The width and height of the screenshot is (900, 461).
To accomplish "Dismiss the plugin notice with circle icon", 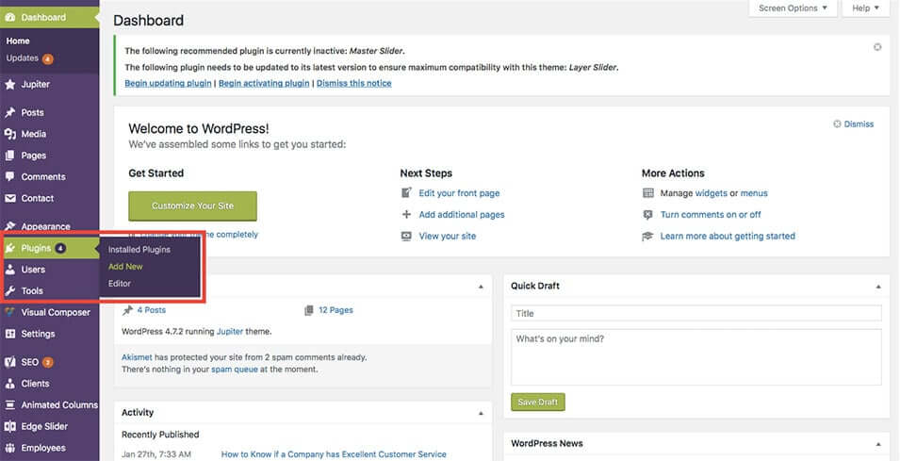I will tap(877, 47).
